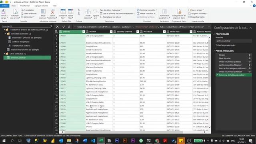The width and height of the screenshot is (256, 144).
Task: Open the Power Query help icon
Action: tap(254, 6)
